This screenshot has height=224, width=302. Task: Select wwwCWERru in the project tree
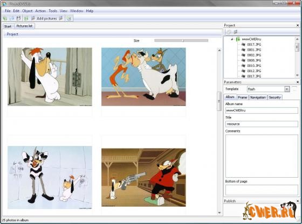[251, 39]
